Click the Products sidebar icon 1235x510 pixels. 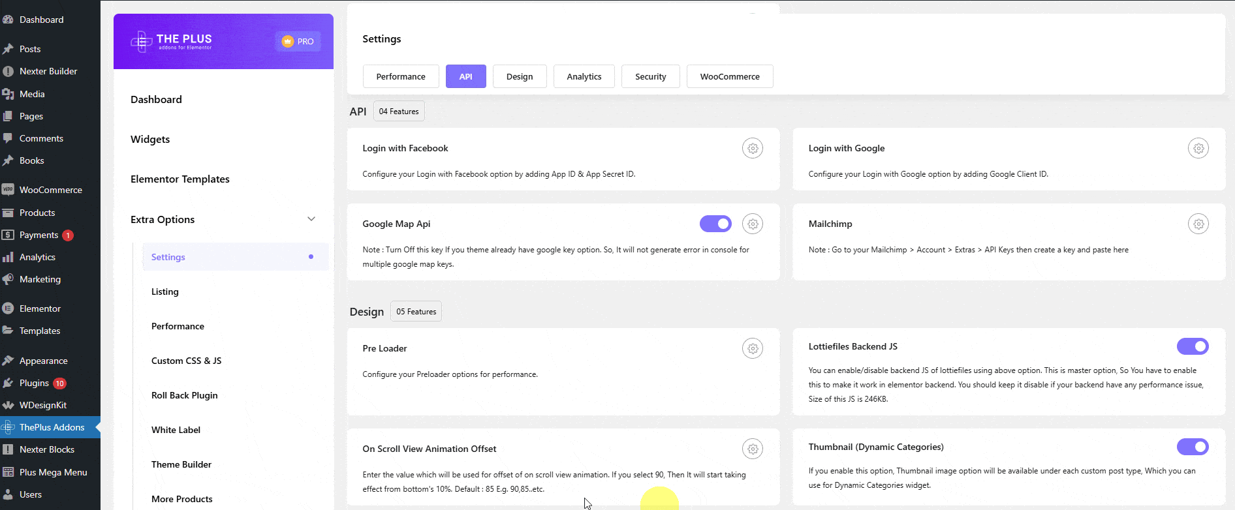point(8,213)
